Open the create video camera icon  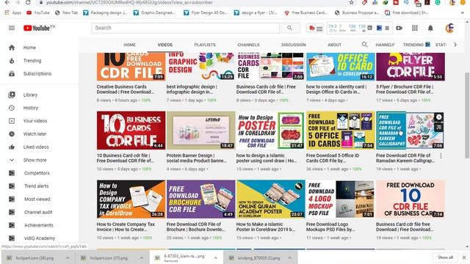pyautogui.click(x=399, y=28)
